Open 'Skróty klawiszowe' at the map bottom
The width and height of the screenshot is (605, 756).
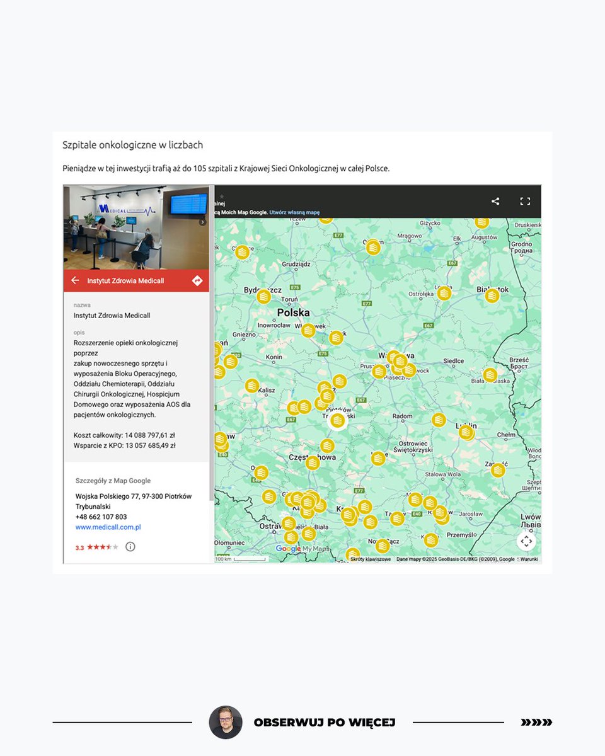[371, 558]
